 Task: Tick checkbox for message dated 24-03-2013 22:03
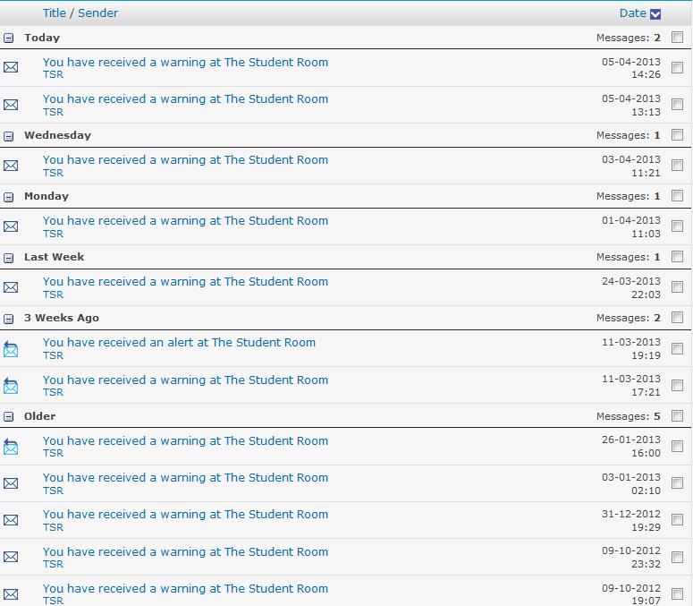point(677,286)
